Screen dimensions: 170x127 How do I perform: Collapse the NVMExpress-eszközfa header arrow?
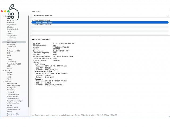167,16
